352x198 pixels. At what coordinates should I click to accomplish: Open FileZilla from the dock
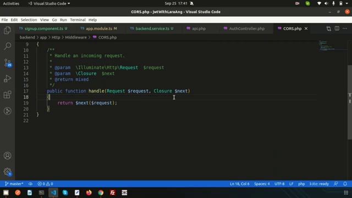[x=112, y=193]
